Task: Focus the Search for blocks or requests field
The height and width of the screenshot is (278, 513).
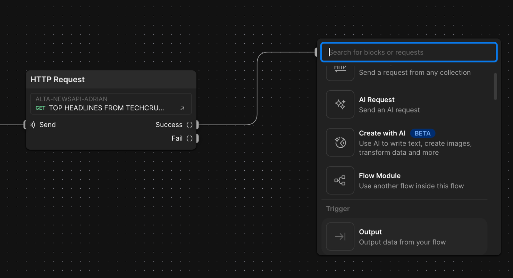Action: [409, 52]
